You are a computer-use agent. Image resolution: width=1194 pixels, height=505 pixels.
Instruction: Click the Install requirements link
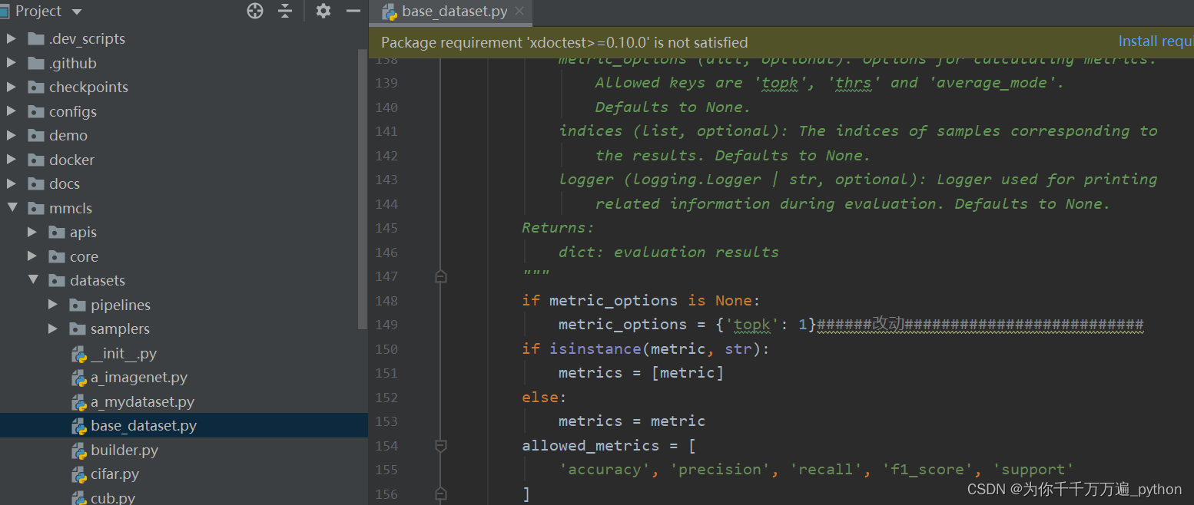coord(1155,41)
